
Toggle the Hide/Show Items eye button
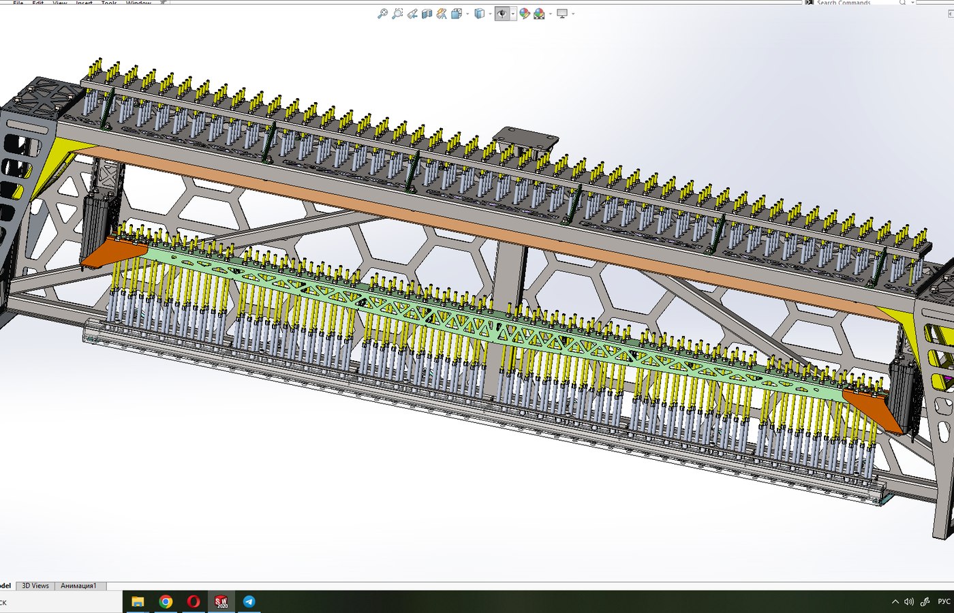click(502, 14)
